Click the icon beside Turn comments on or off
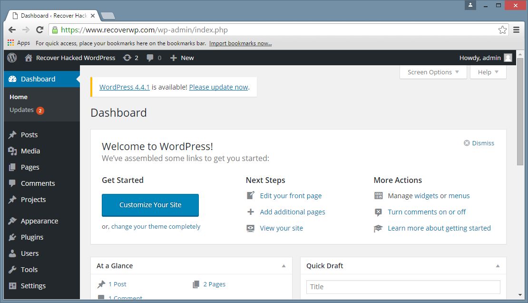 (379, 212)
